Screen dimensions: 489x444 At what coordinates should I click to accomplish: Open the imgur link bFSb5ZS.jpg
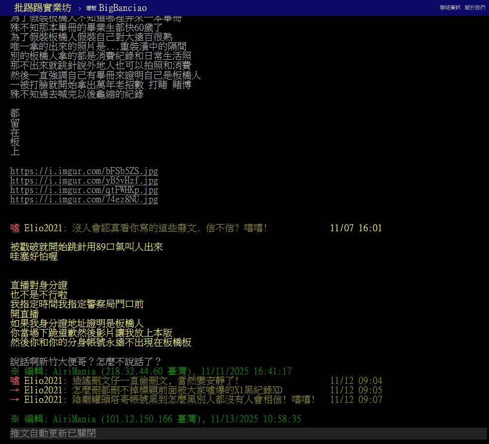(84, 171)
